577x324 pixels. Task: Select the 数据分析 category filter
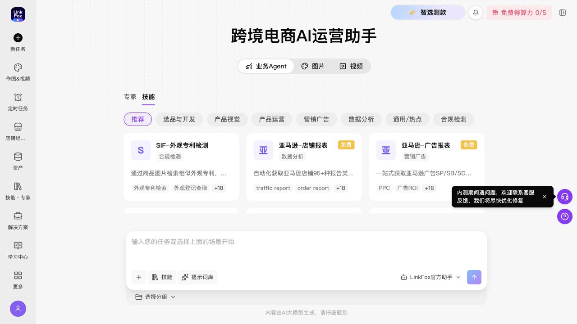[x=361, y=119]
